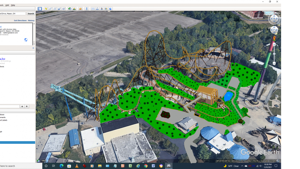Viewport: 300px width, 169px height.
Task: Open the History link
Action: coord(31,20)
